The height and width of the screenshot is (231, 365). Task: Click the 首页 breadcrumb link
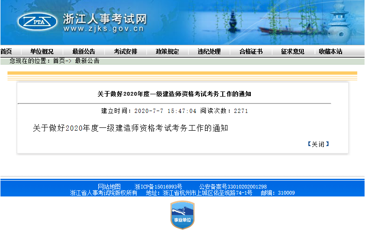coord(59,61)
